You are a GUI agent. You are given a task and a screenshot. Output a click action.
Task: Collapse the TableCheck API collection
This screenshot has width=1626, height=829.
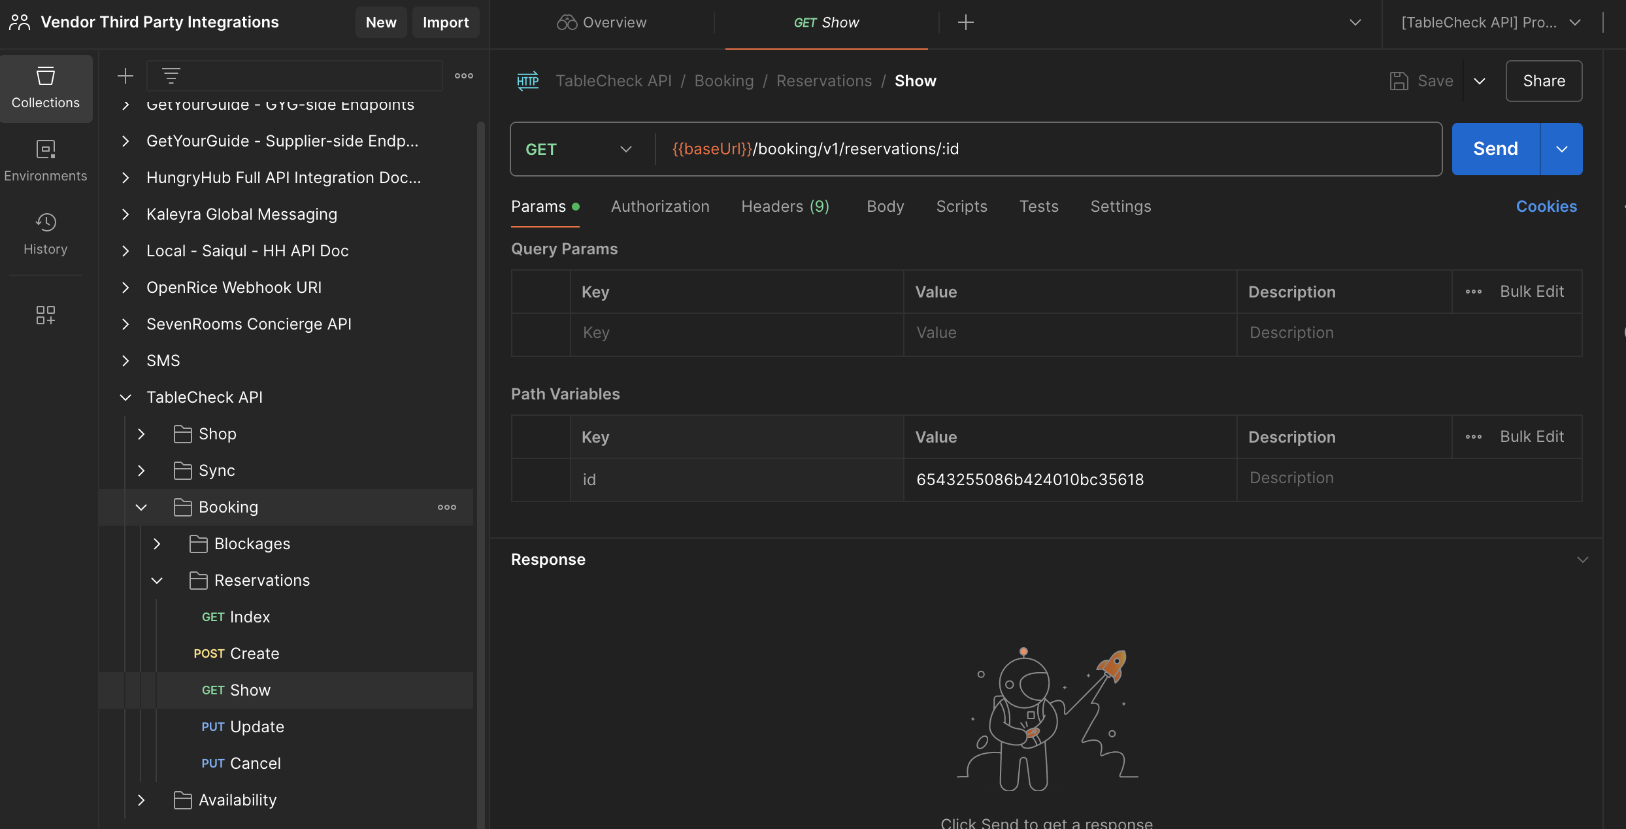click(x=125, y=398)
